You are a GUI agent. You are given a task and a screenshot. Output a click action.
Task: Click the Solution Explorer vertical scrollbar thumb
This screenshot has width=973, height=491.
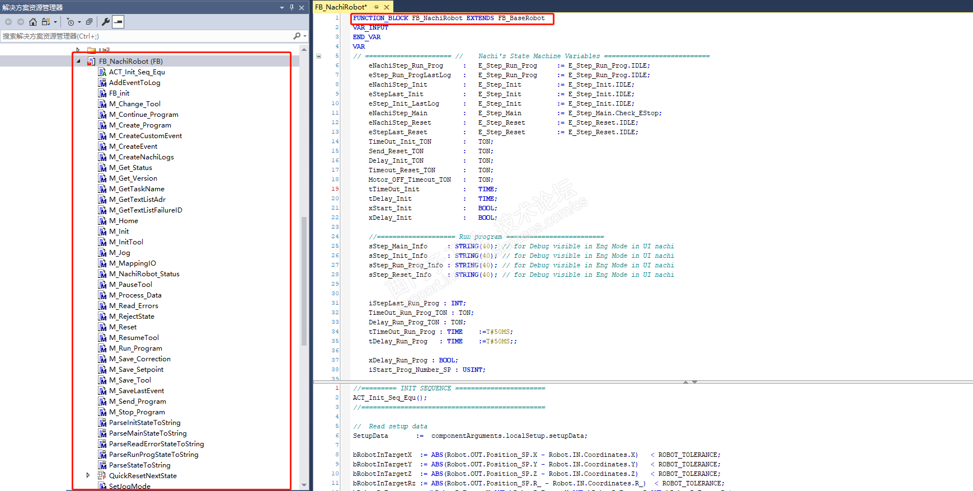click(x=304, y=281)
